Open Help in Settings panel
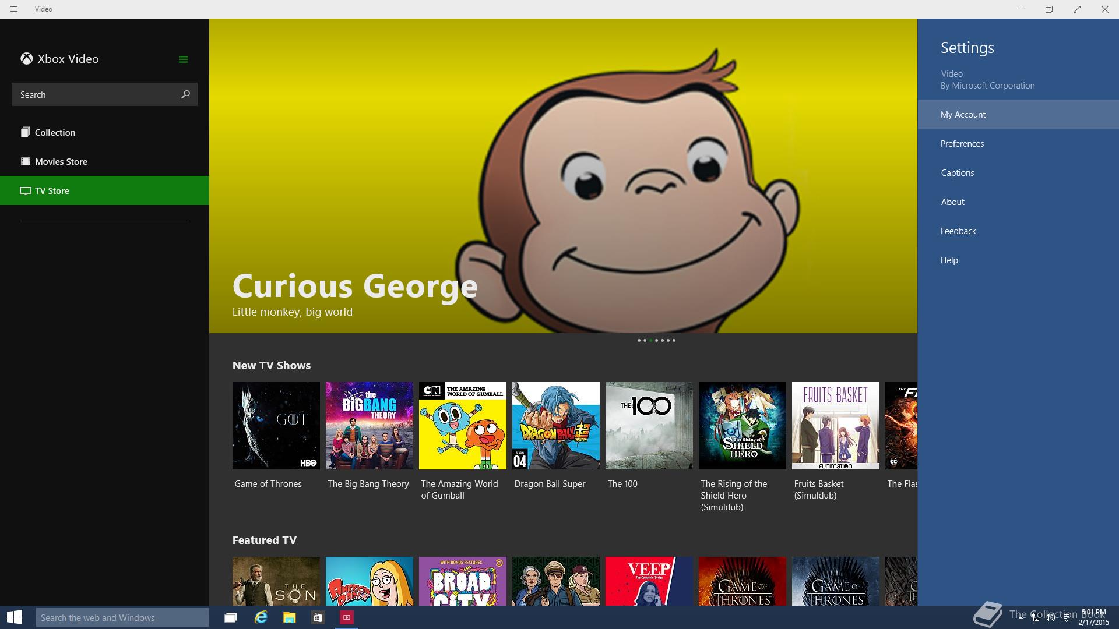 click(x=1018, y=260)
